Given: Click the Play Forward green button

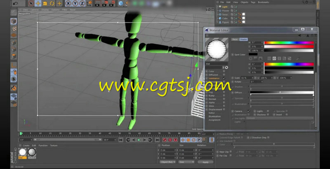Looking at the screenshot, I should (139, 140).
